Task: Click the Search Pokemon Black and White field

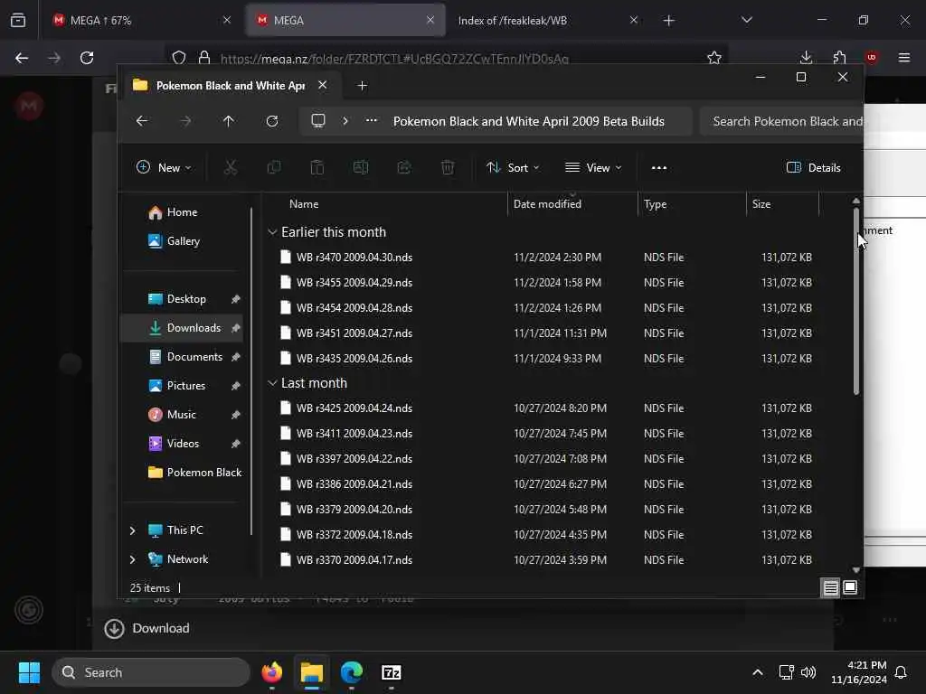Action: click(x=782, y=121)
